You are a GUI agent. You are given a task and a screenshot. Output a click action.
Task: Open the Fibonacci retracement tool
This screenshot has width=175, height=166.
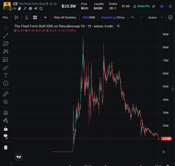pos(6,44)
